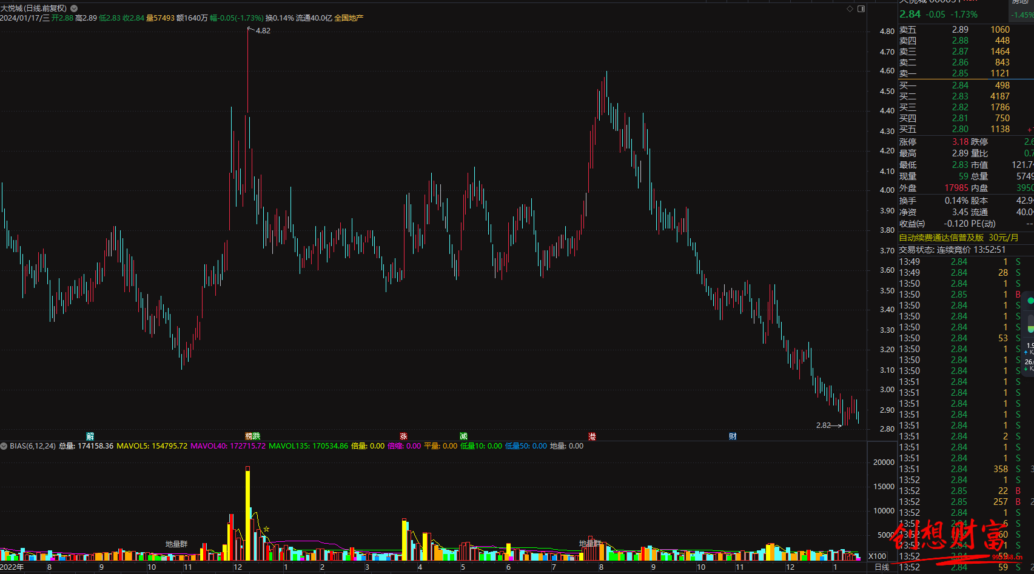Toggle the side panel layout icon
The image size is (1034, 574).
[x=861, y=8]
